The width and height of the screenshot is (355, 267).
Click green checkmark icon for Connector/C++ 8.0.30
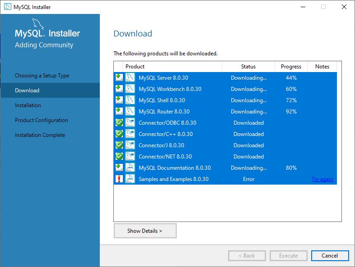(x=119, y=134)
